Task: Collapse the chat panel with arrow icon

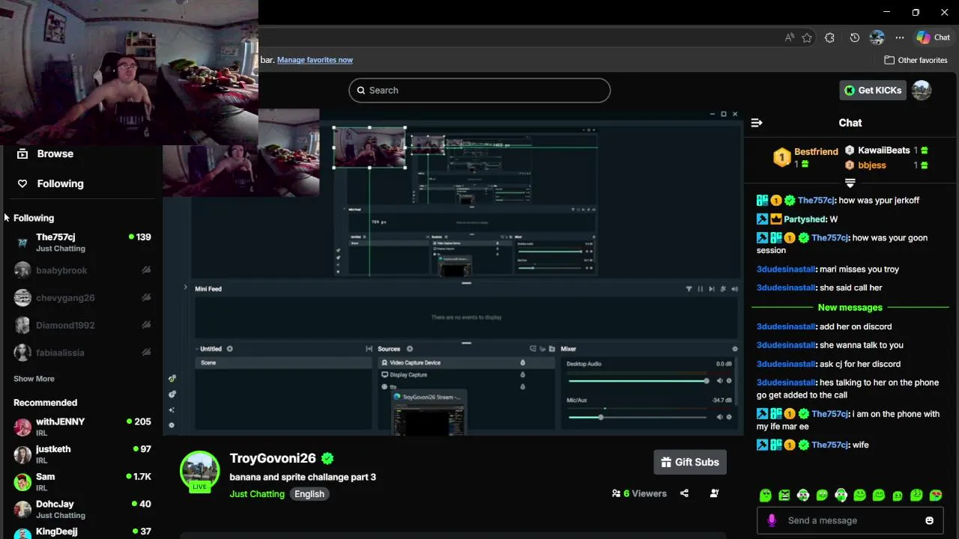Action: click(757, 123)
